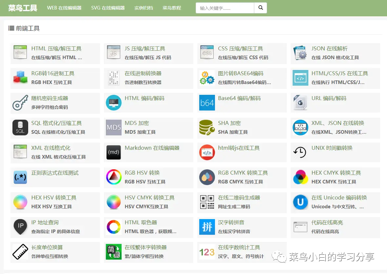Click the ruler icon for unit conversion
Viewport: 387px width, 274px height.
pyautogui.click(x=20, y=252)
